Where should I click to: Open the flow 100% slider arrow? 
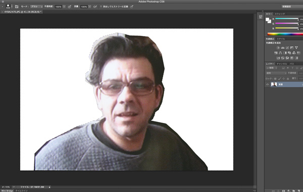[90, 7]
